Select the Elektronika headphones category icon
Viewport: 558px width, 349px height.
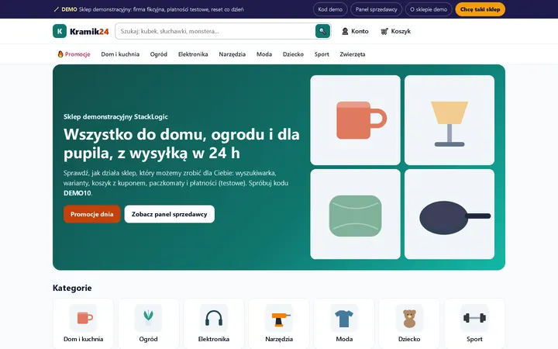[214, 318]
